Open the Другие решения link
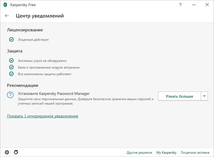Image resolution: width=214 pixels, height=157 pixels. pos(139,153)
